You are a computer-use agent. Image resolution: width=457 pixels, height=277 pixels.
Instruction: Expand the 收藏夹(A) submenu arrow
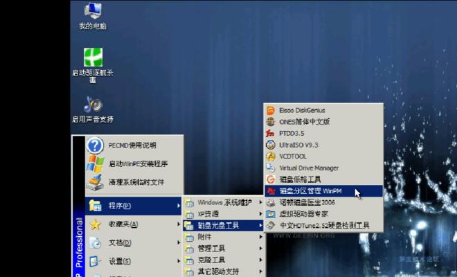pos(179,224)
